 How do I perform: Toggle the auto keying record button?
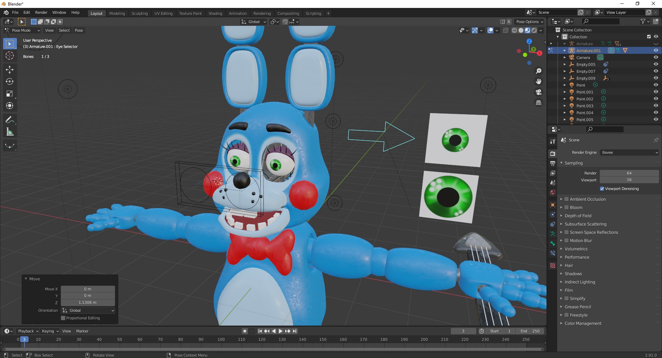pos(244,331)
